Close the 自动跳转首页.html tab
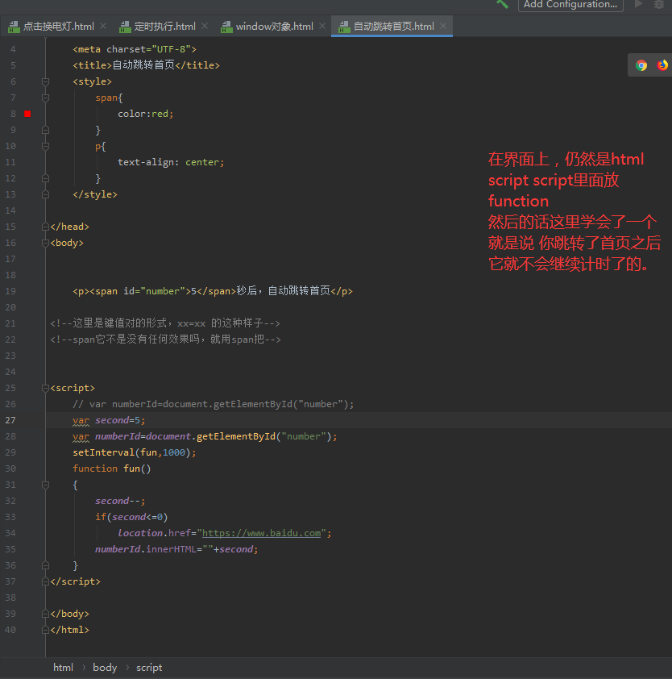 [443, 26]
